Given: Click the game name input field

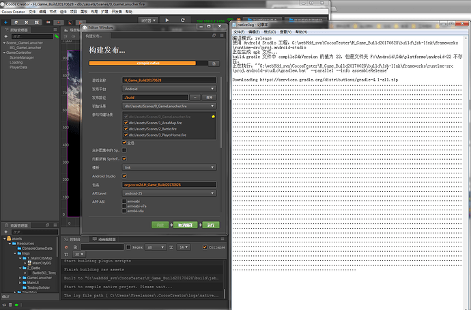Looking at the screenshot, I should click(x=169, y=80).
